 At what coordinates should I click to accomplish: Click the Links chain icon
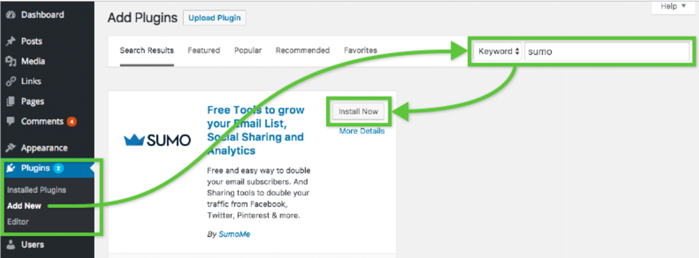point(10,81)
